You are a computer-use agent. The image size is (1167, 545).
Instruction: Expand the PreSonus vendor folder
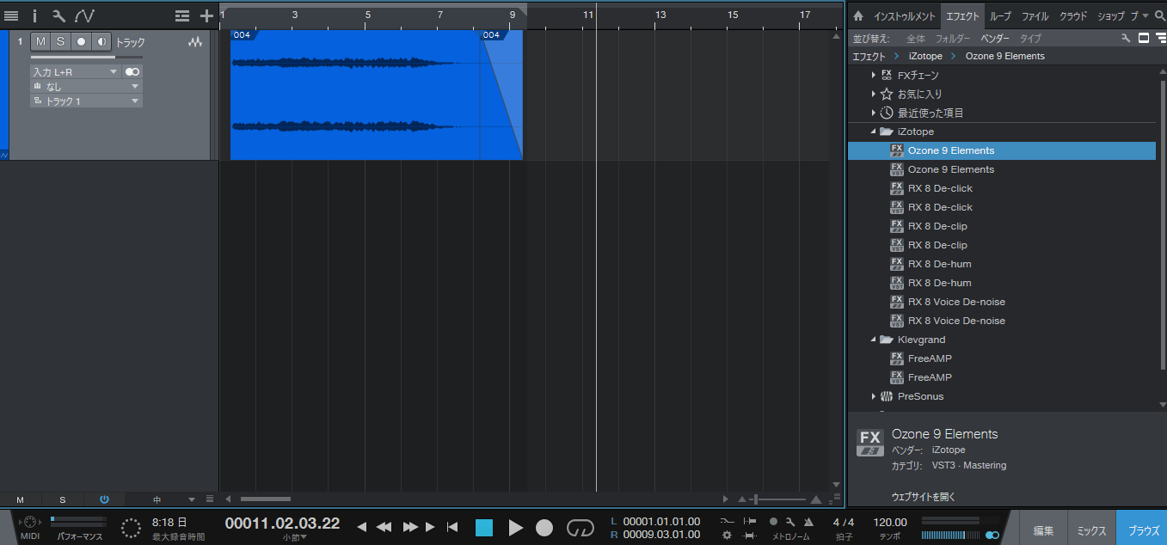click(874, 396)
